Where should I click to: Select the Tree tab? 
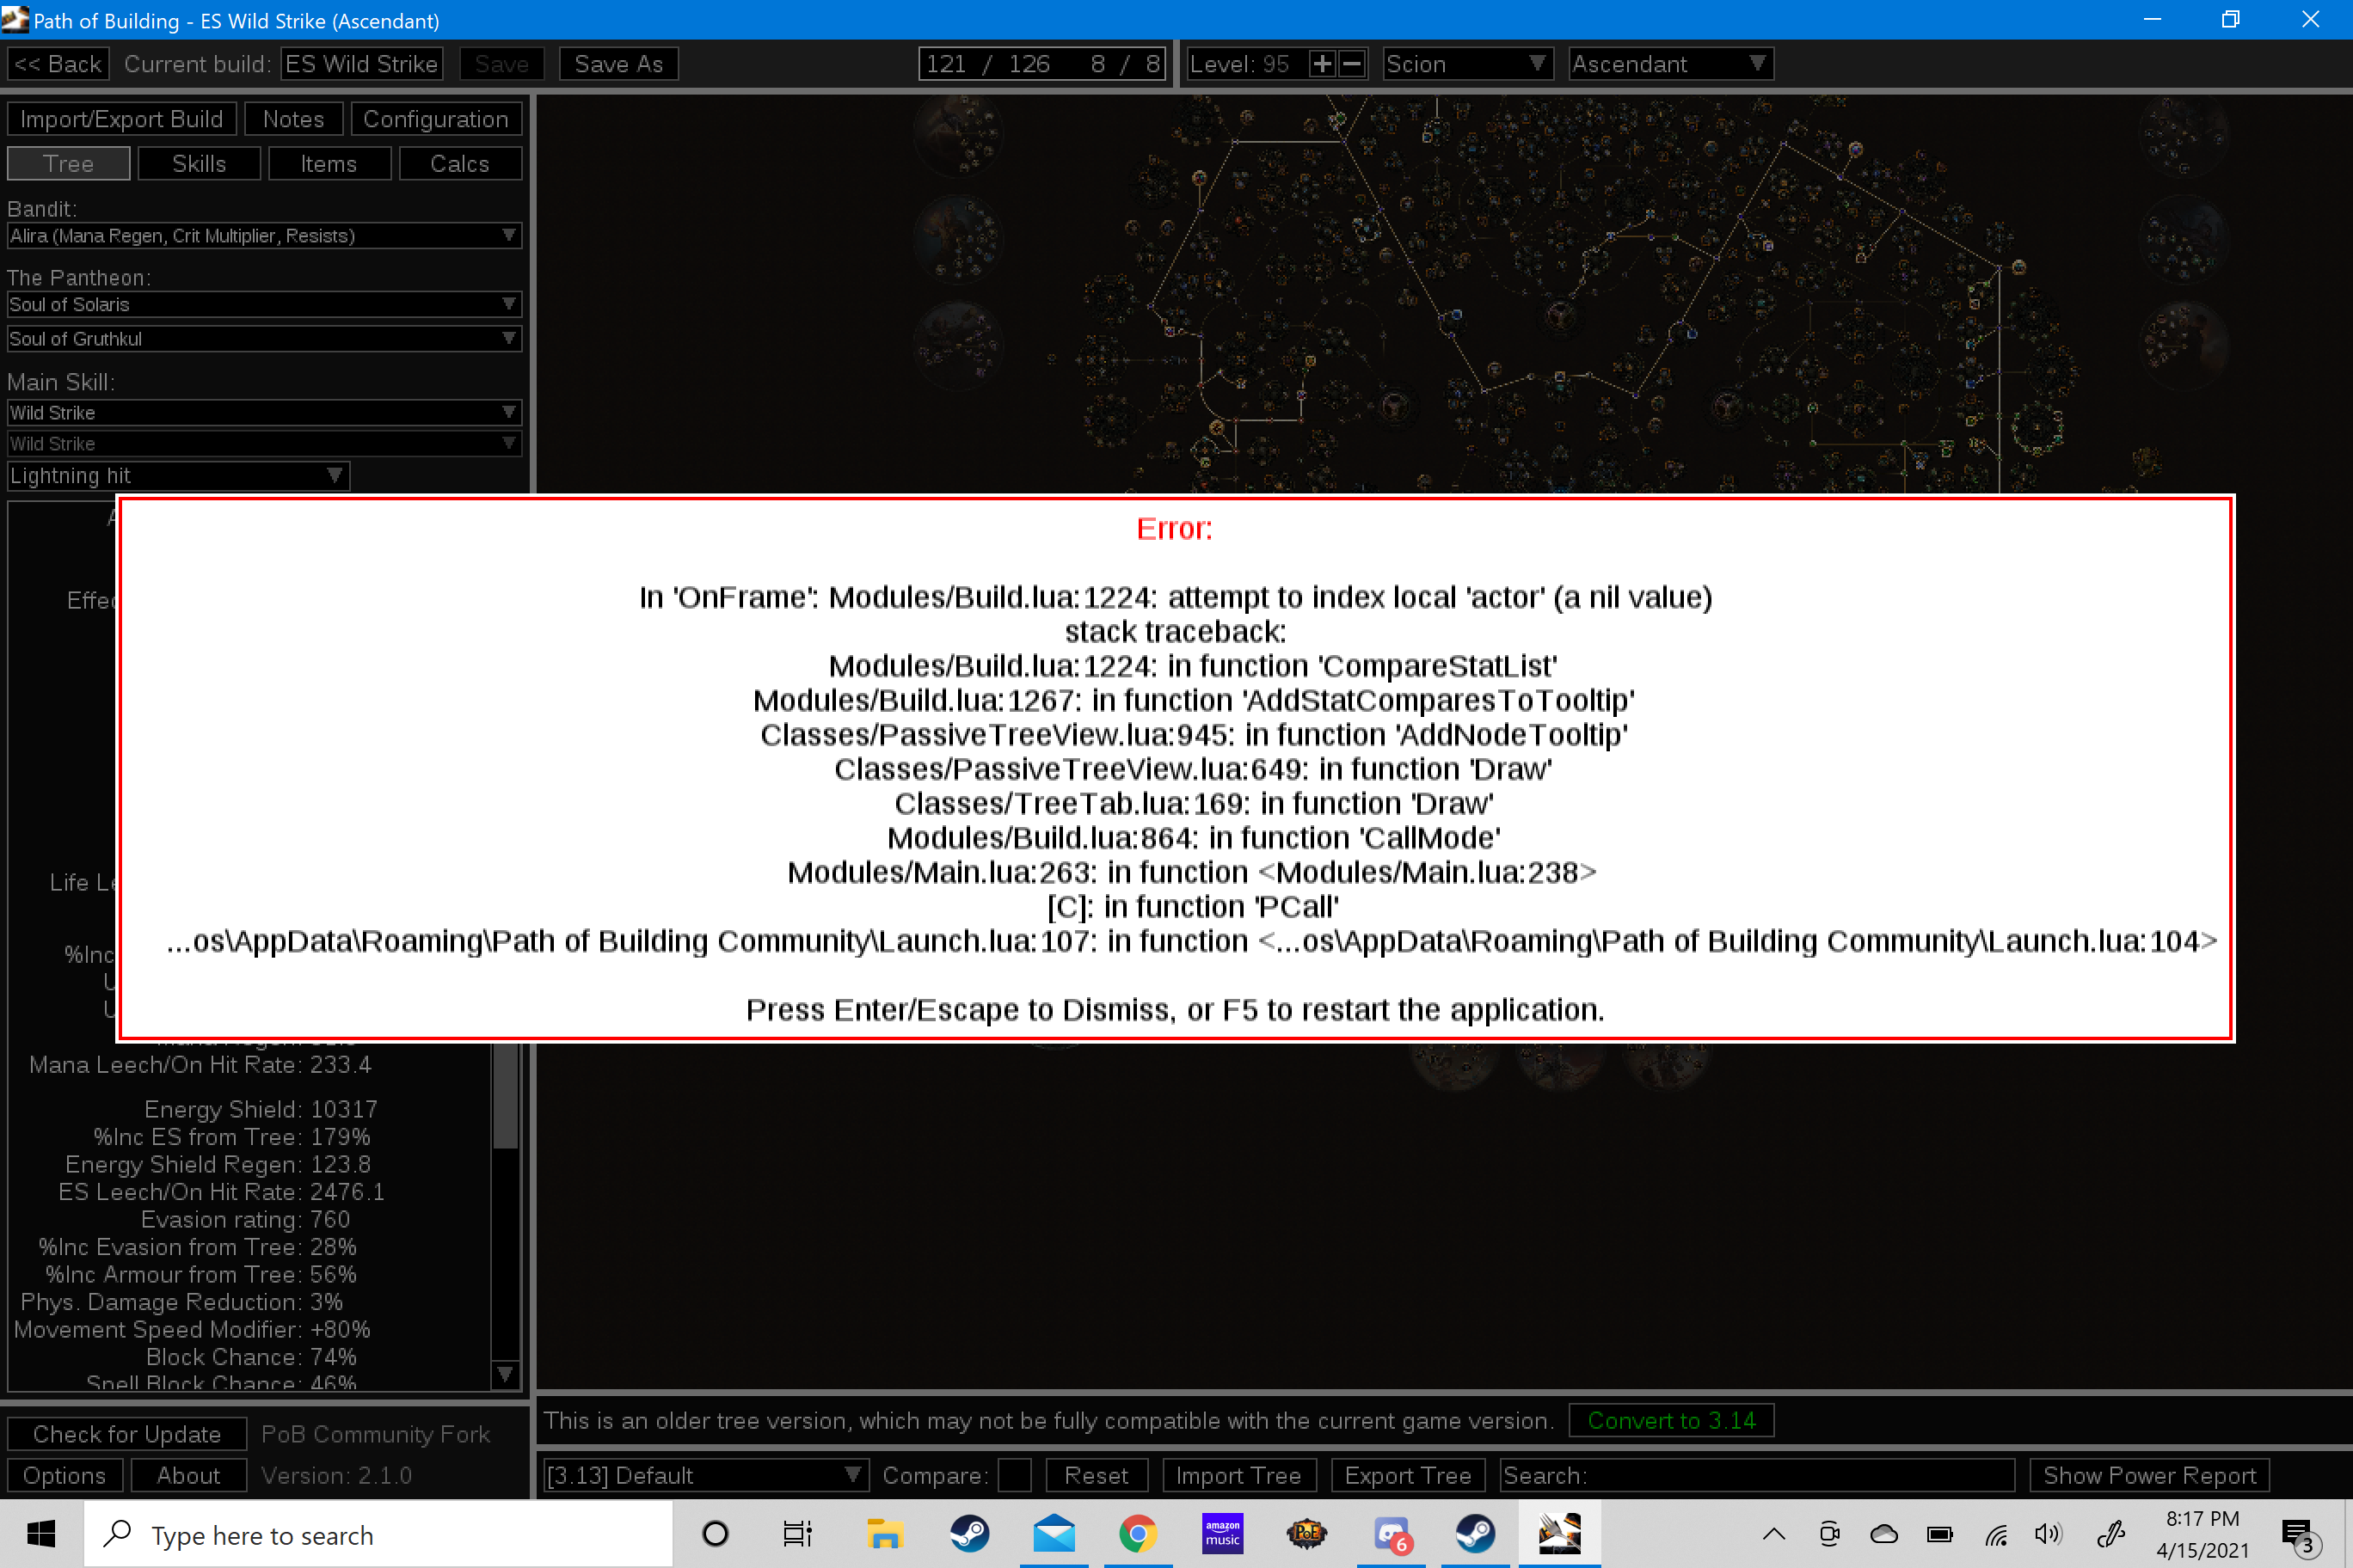click(68, 163)
